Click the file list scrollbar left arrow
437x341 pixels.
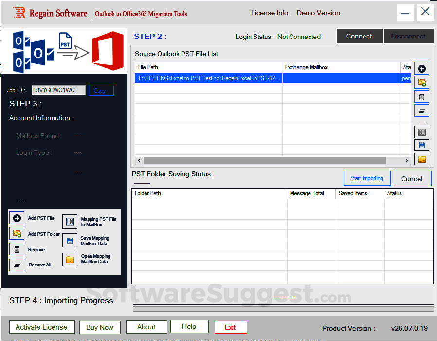click(139, 160)
